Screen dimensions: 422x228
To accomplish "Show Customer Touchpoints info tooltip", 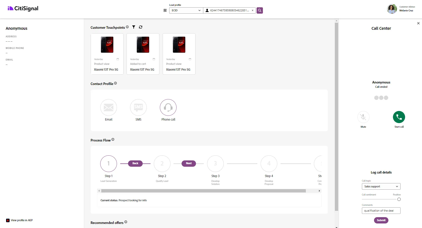I will [x=127, y=27].
